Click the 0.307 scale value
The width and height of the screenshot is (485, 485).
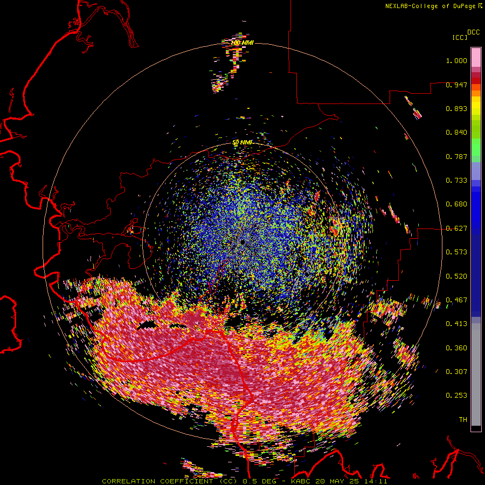(456, 372)
